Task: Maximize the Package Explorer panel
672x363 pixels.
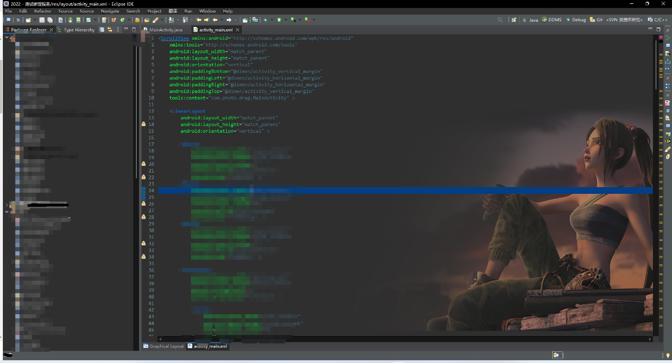Action: pos(134,29)
